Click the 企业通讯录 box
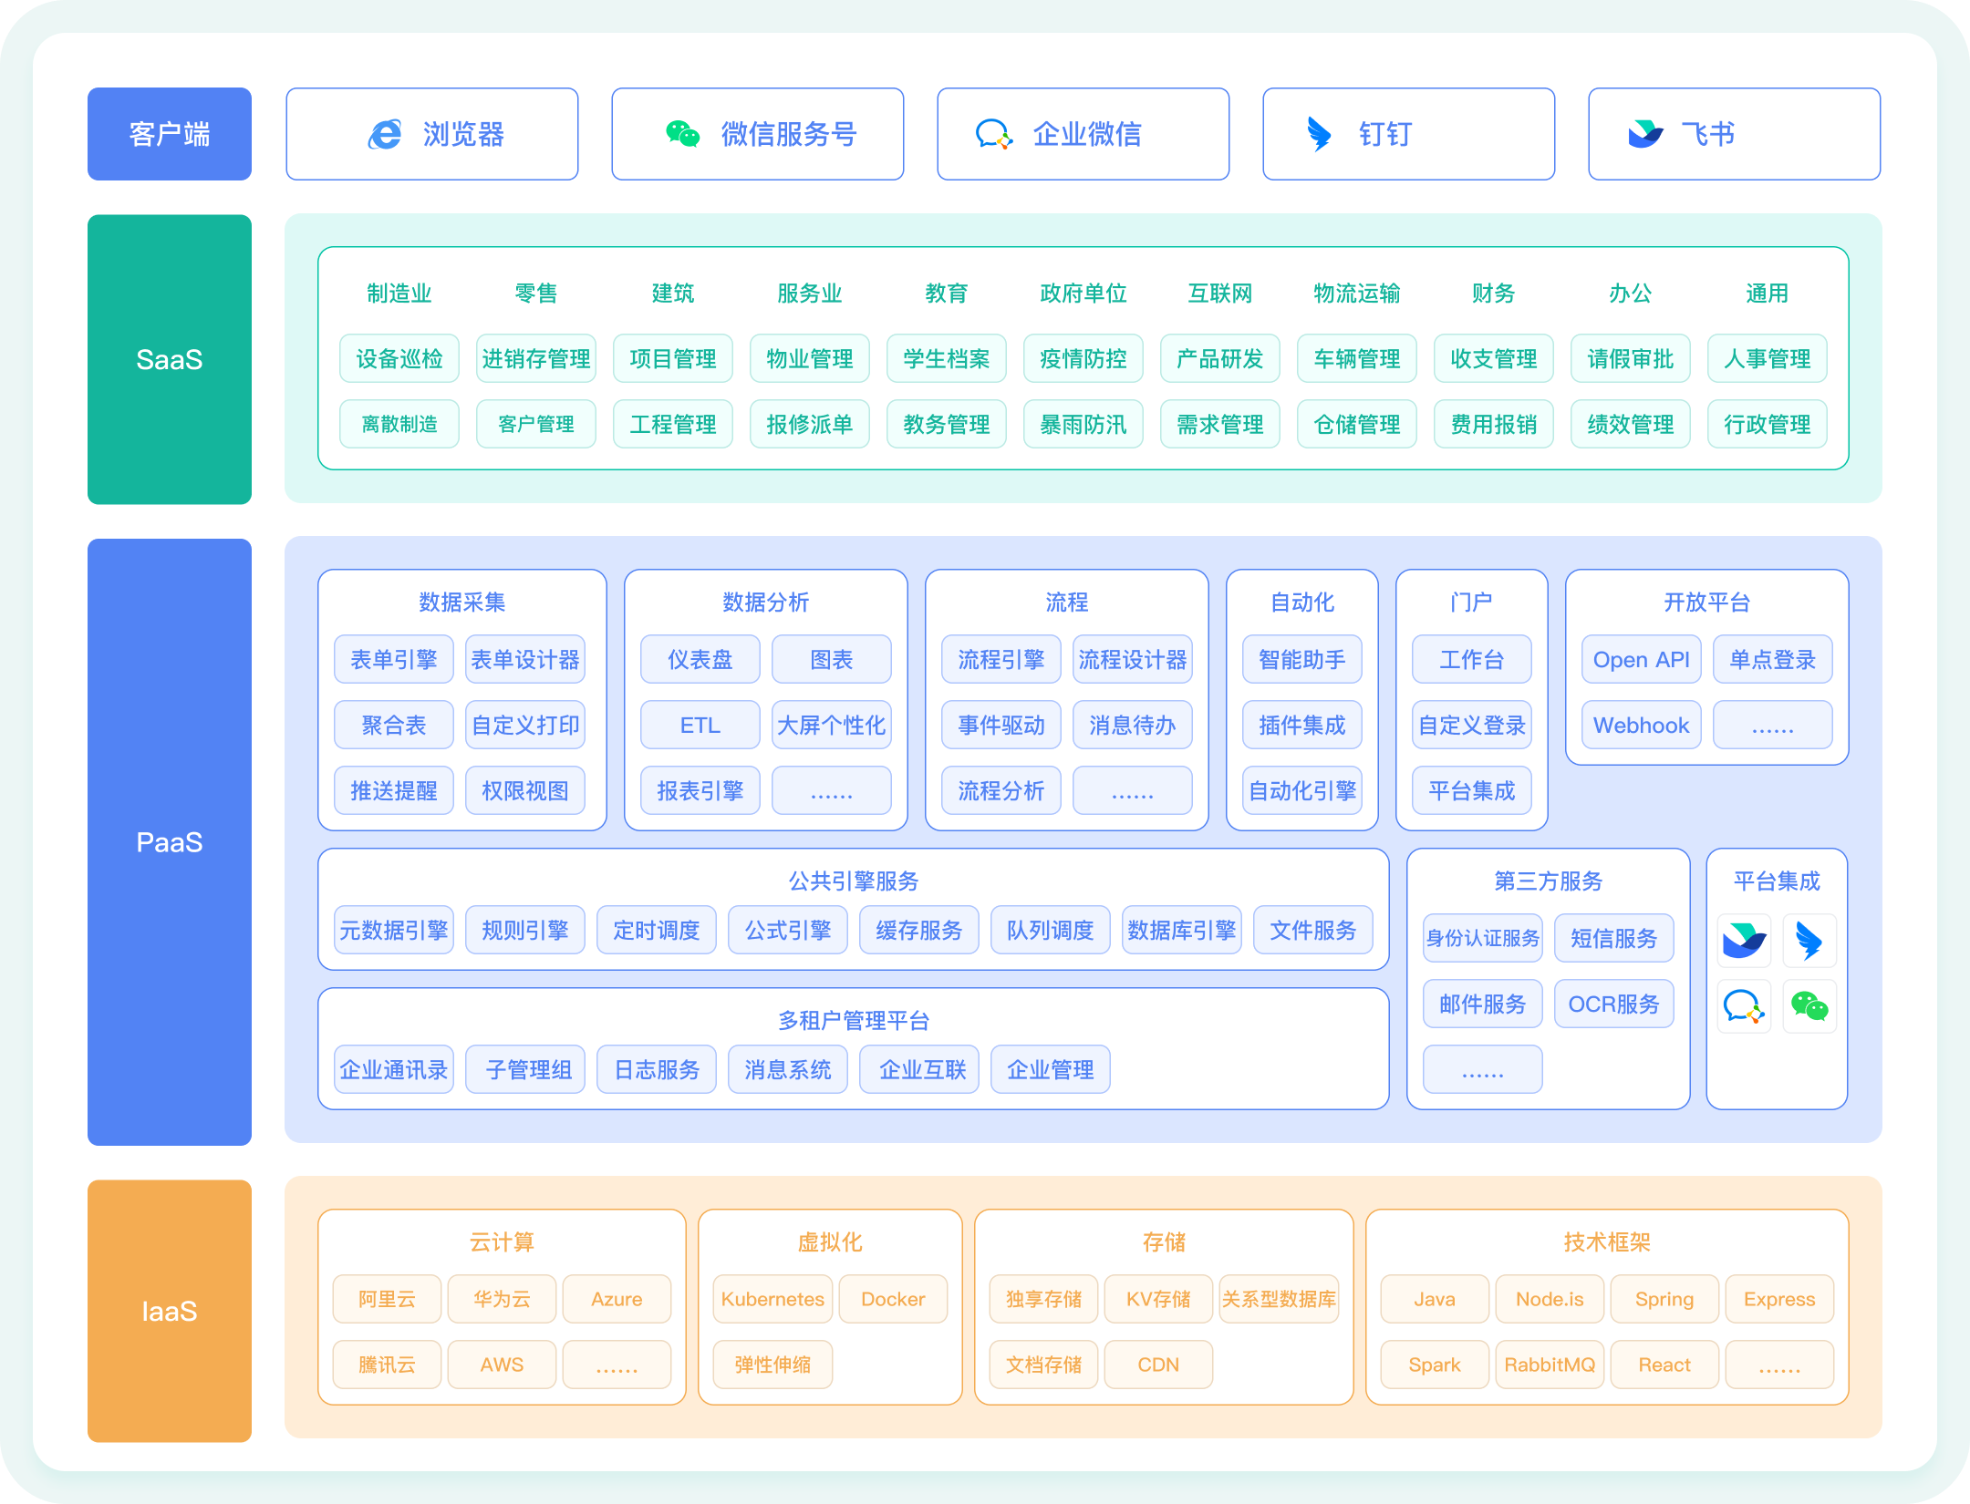This screenshot has height=1504, width=1970. [394, 1069]
